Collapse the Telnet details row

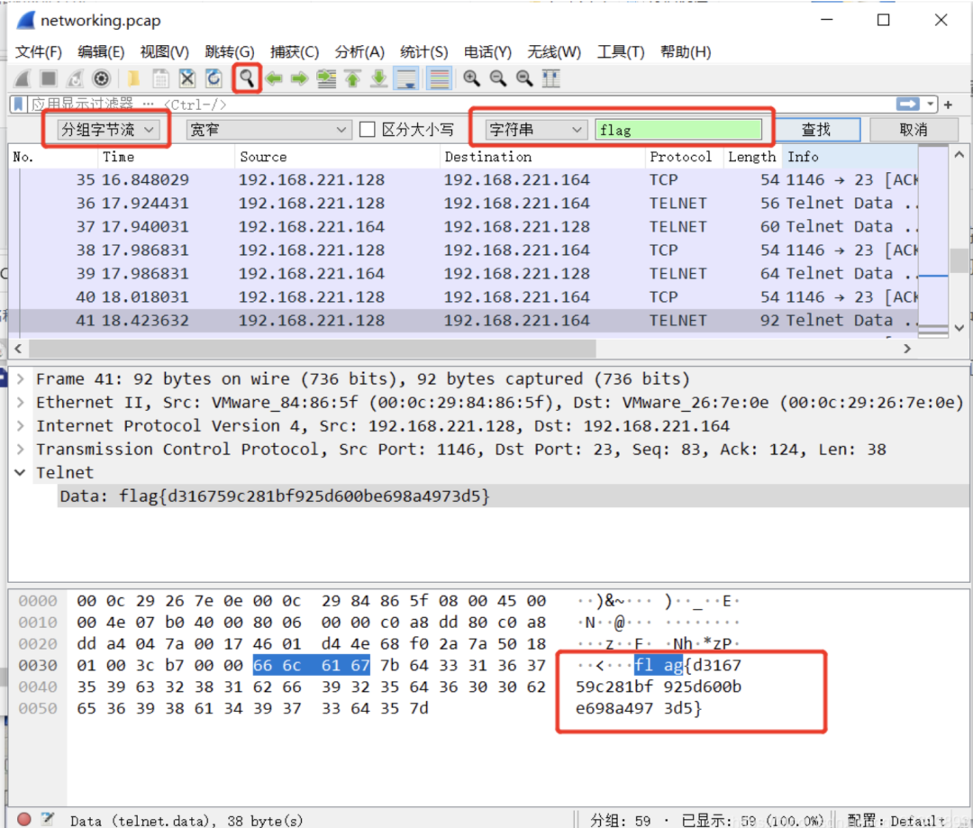click(x=21, y=473)
